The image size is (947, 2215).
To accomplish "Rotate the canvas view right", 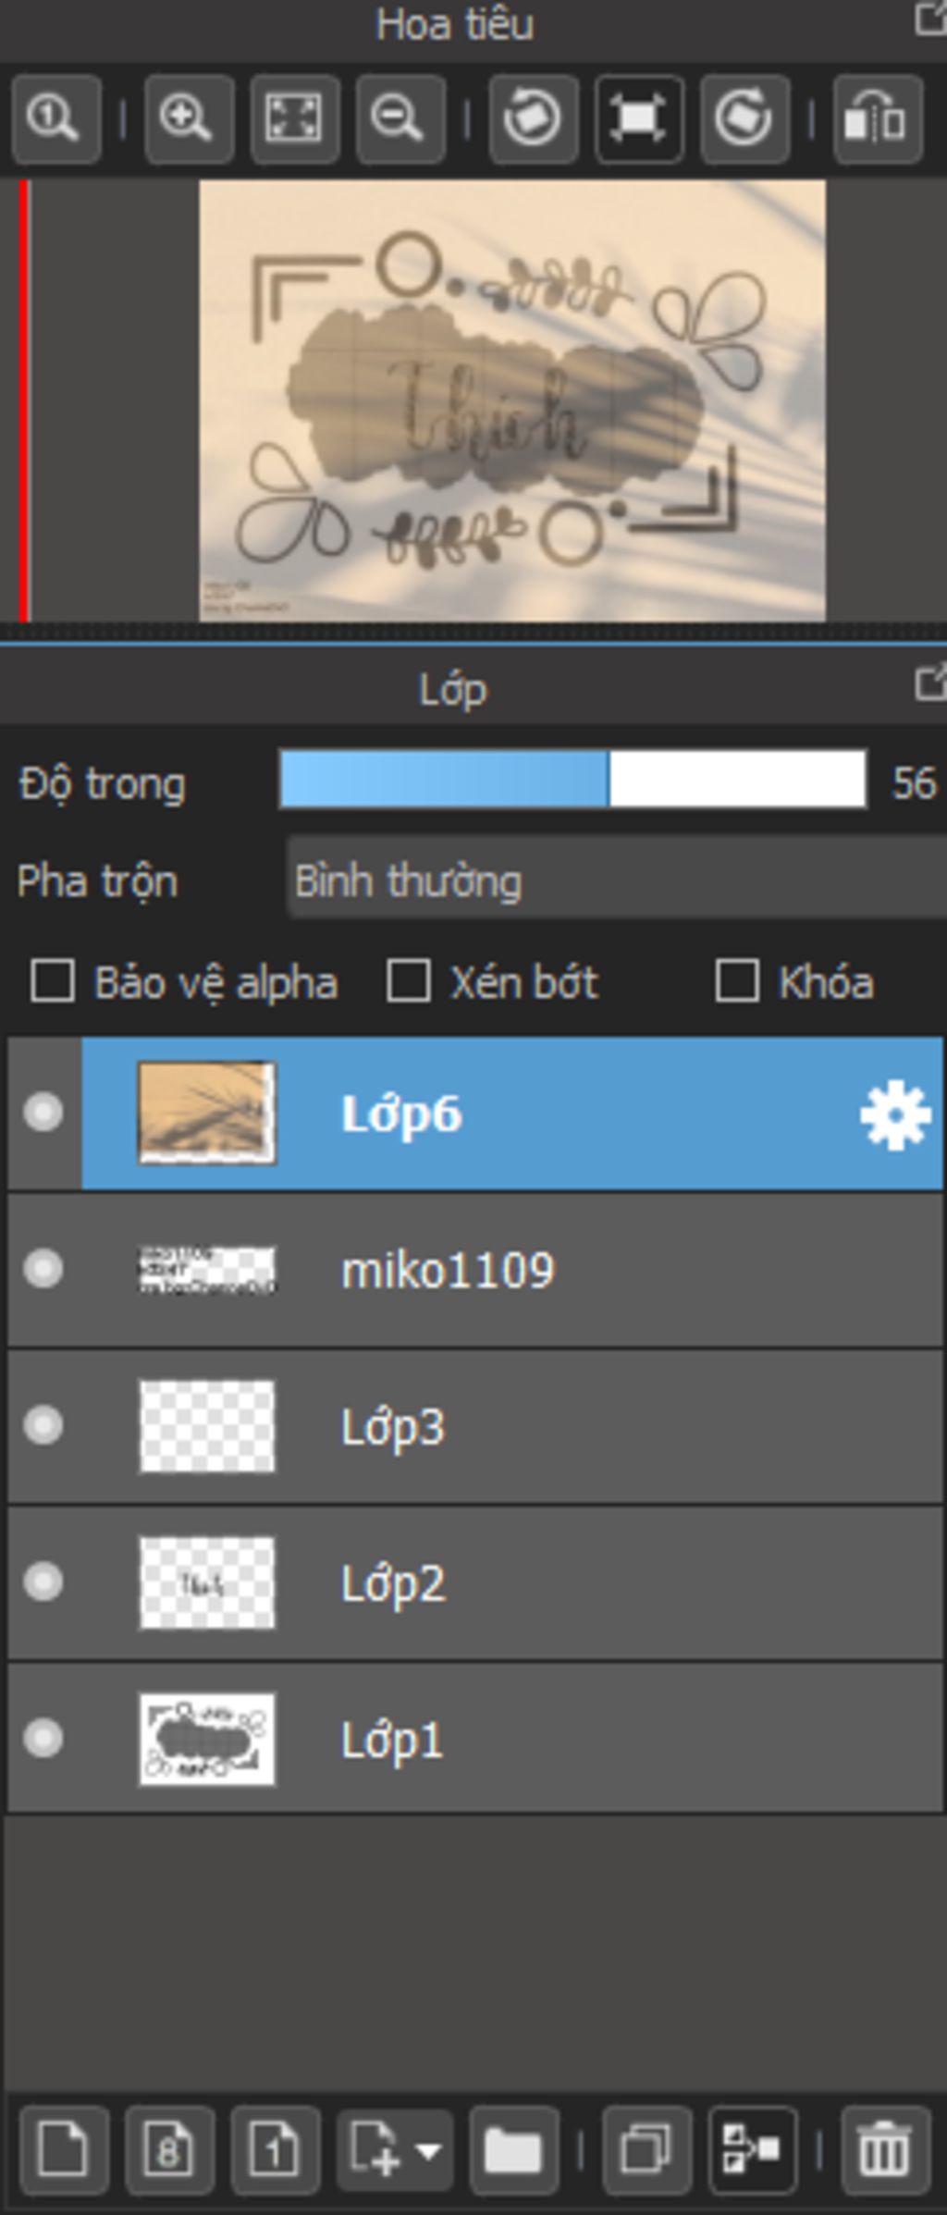I will 745,120.
